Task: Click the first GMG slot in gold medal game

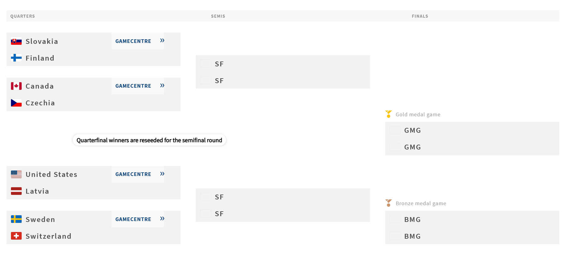Action: click(x=412, y=130)
